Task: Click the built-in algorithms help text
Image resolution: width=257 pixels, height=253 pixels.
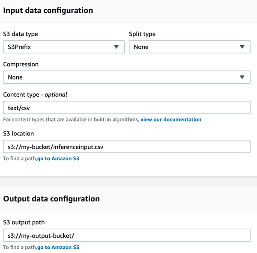Action: click(x=71, y=120)
